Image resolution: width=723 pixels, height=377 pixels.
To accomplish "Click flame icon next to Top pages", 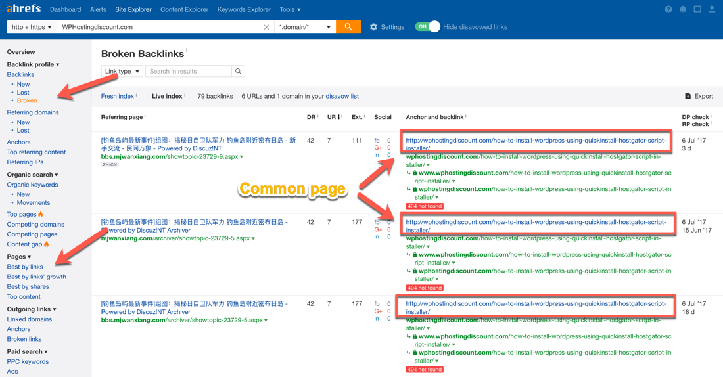I will coord(41,214).
